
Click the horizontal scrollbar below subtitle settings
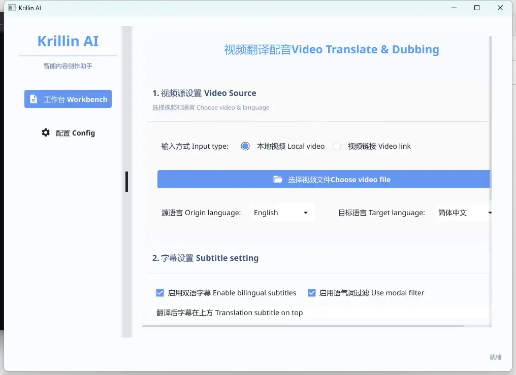pyautogui.click(x=315, y=326)
